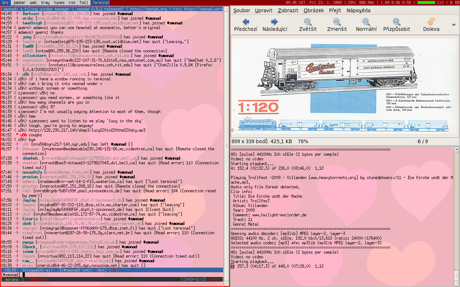Click the Track: 11 line in mplayer output

(x=243, y=220)
